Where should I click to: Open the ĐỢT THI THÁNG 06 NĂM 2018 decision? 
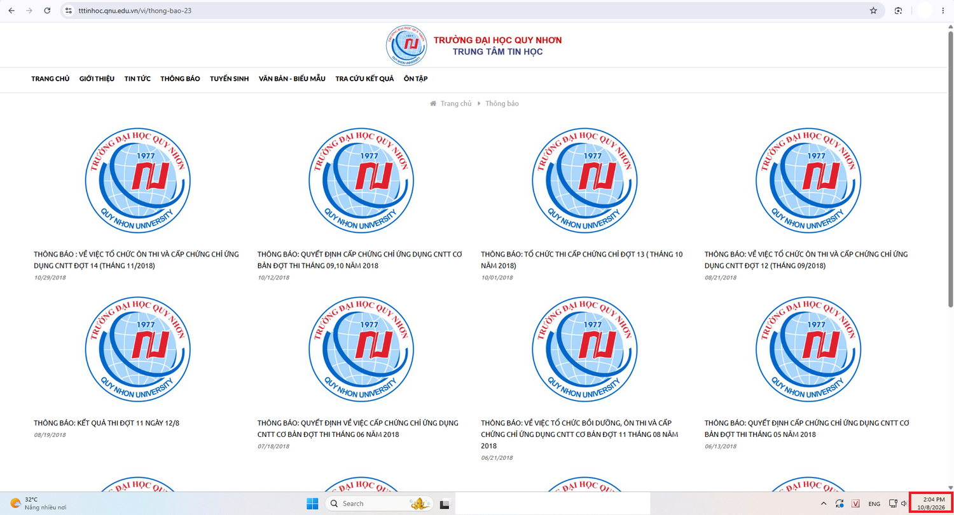[358, 429]
